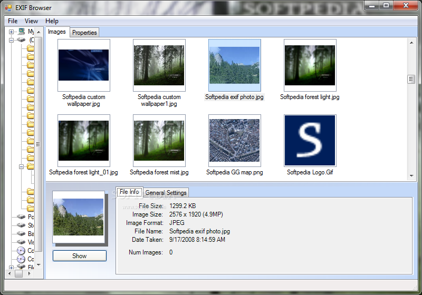Open the Softpedia custom wallpaper.jpg thumbnail

[84, 65]
